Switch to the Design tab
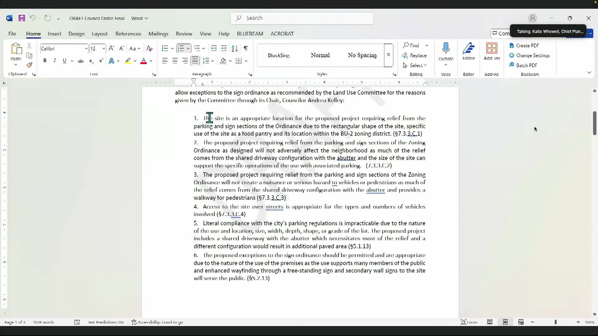 coord(76,34)
